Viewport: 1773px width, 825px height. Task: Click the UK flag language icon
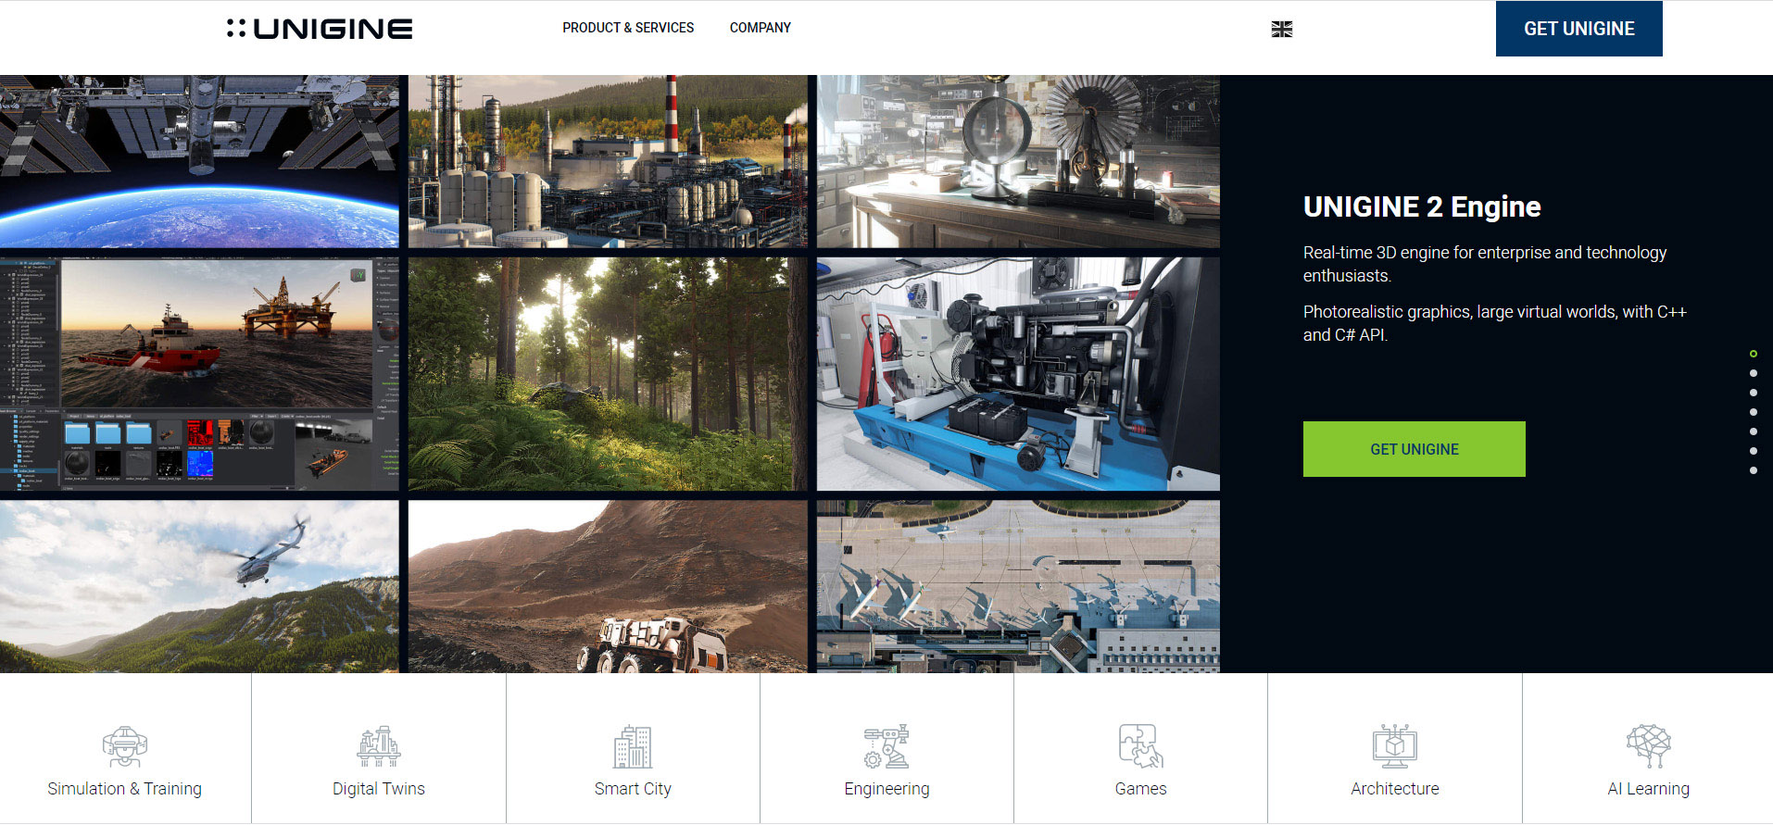[x=1281, y=30]
